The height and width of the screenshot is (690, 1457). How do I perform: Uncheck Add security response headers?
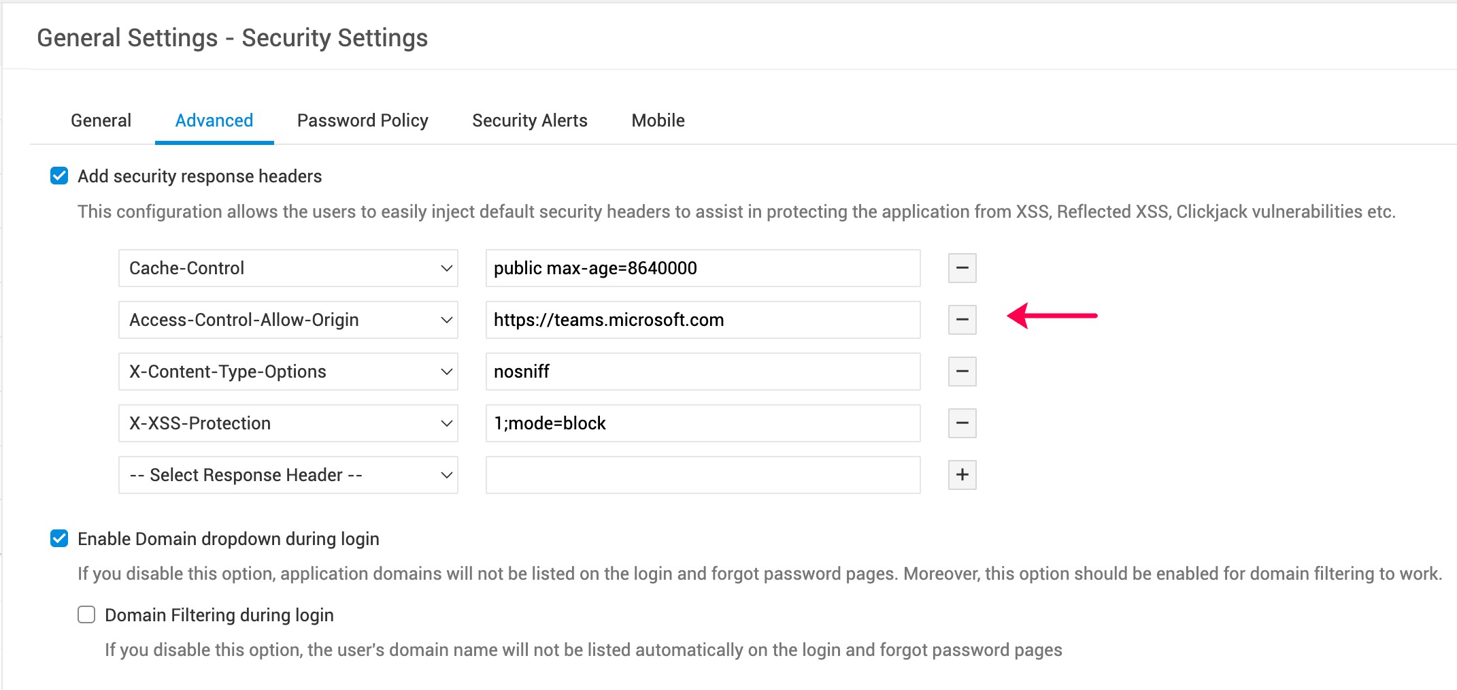click(x=59, y=176)
